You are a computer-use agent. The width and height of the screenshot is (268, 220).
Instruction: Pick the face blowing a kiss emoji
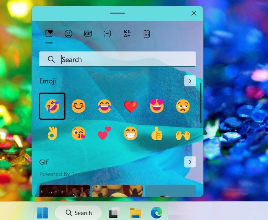78,133
